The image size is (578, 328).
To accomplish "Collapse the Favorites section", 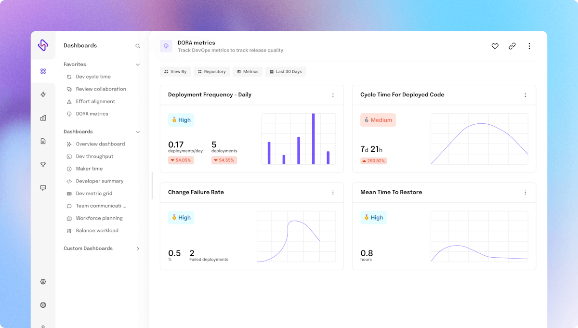I will (138, 64).
